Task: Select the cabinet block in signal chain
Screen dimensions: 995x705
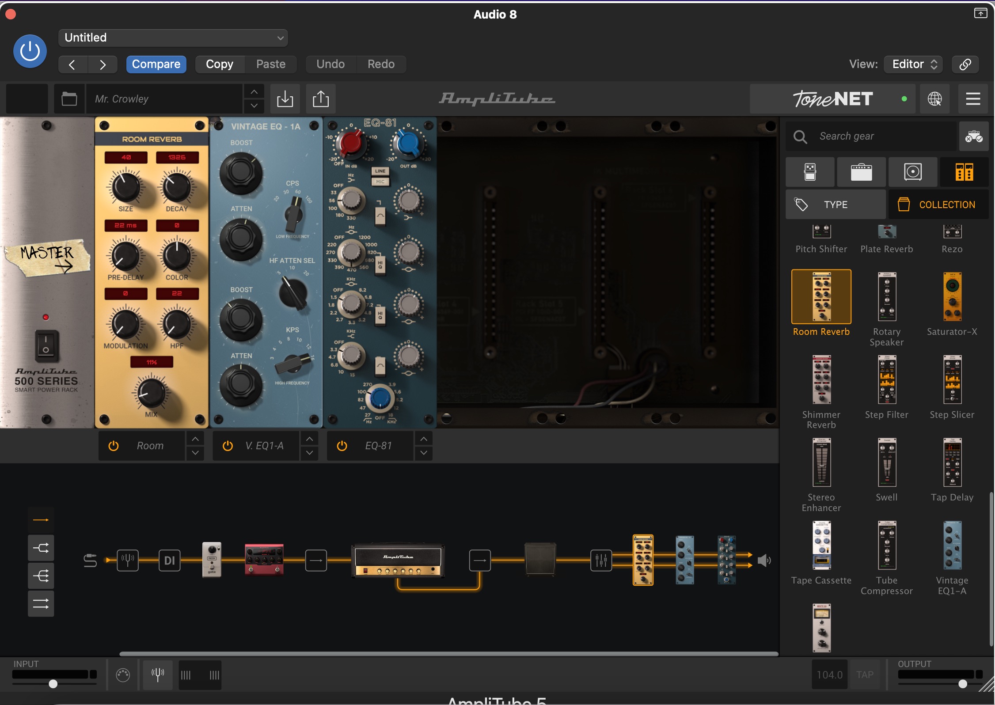Action: point(540,559)
